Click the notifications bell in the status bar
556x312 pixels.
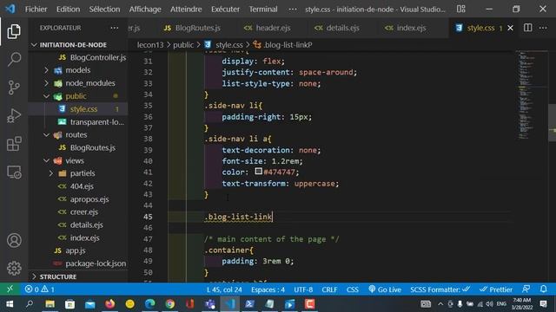pyautogui.click(x=543, y=289)
